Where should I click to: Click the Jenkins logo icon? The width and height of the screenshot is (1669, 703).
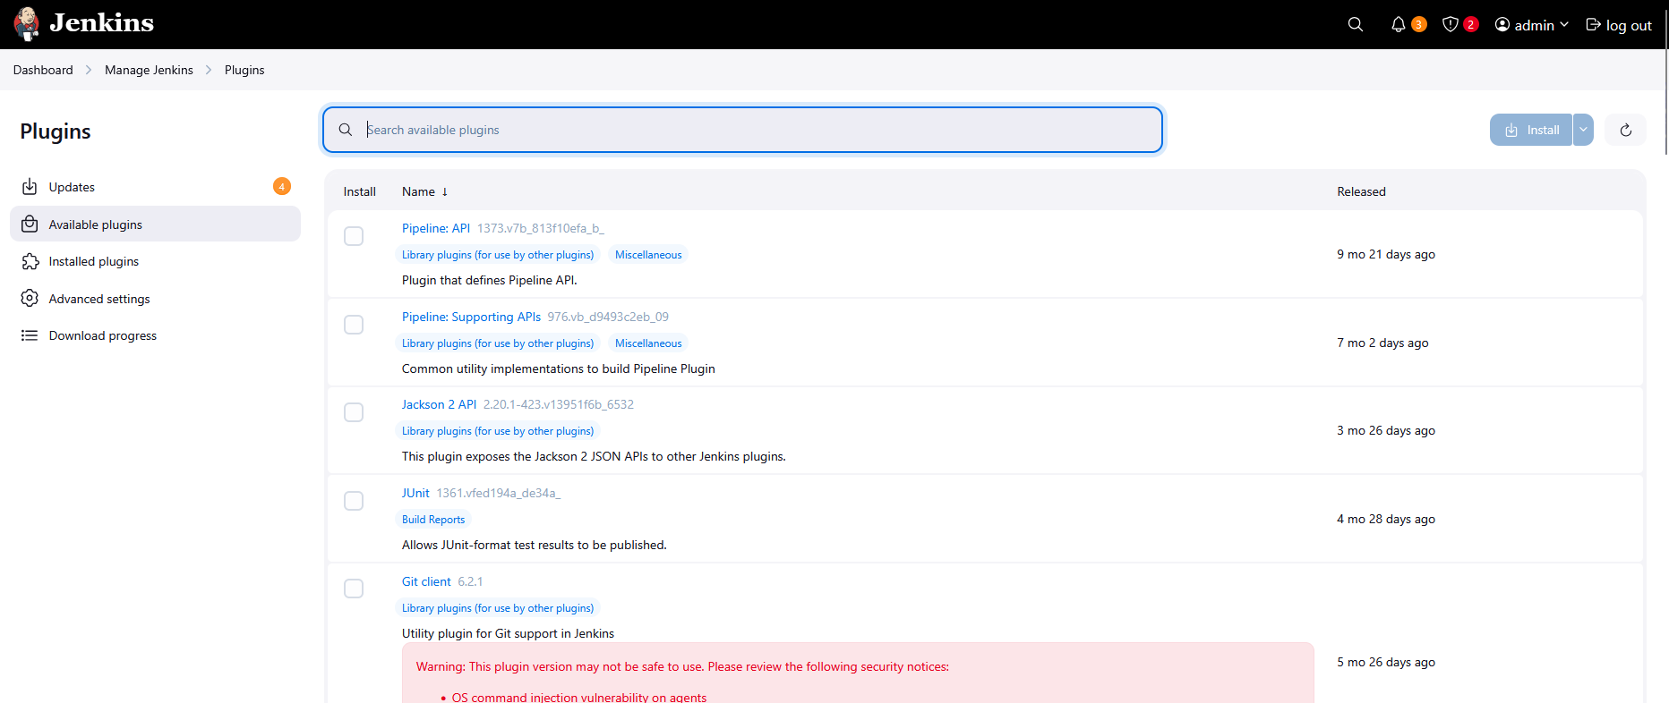[27, 24]
